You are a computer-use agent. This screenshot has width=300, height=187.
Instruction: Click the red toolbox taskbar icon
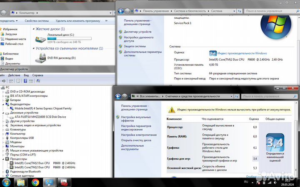[64, 182]
